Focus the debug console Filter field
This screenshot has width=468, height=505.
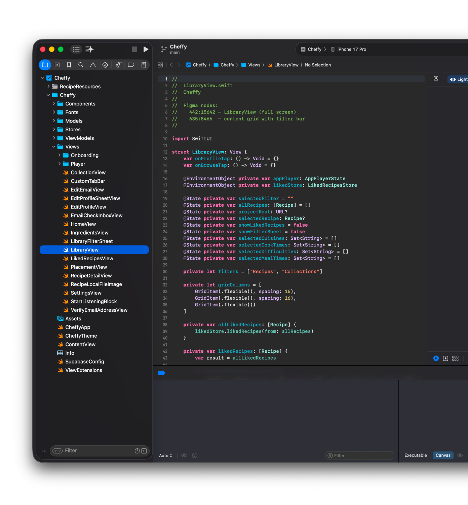[x=359, y=456]
